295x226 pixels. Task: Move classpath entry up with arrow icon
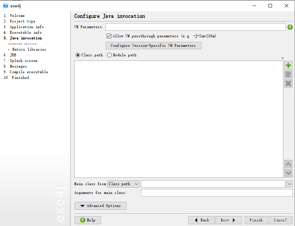pos(288,164)
